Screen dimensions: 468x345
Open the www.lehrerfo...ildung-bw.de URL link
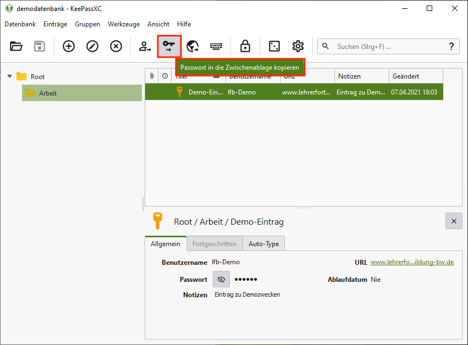[412, 262]
